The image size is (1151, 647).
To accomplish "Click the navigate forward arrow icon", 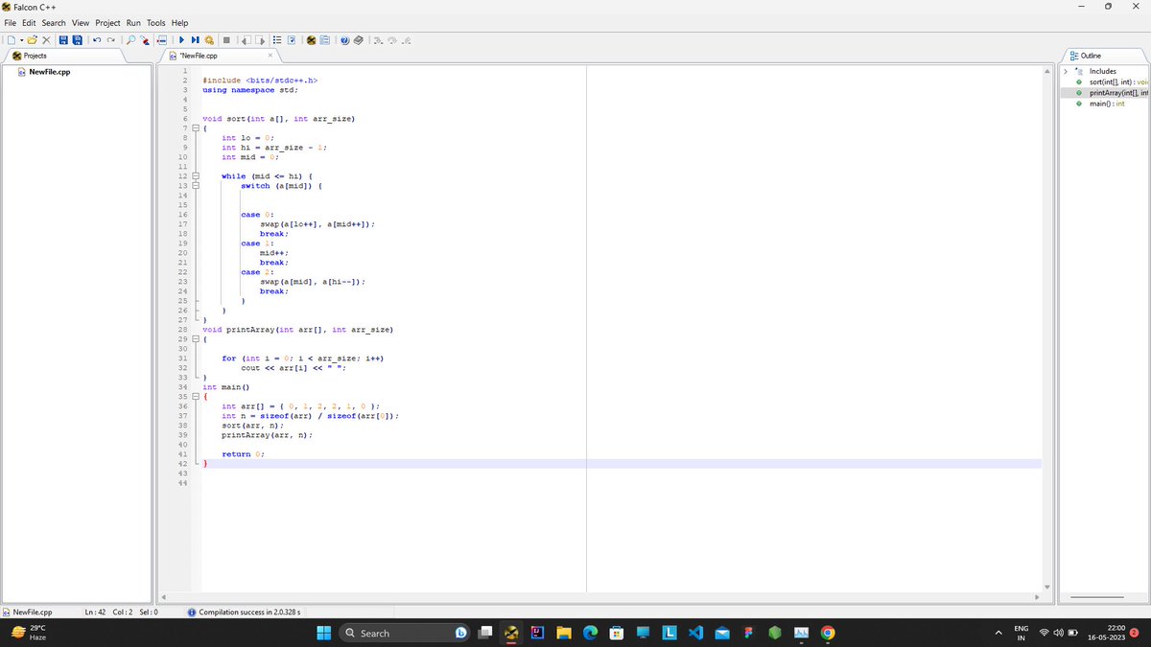I will [x=260, y=40].
